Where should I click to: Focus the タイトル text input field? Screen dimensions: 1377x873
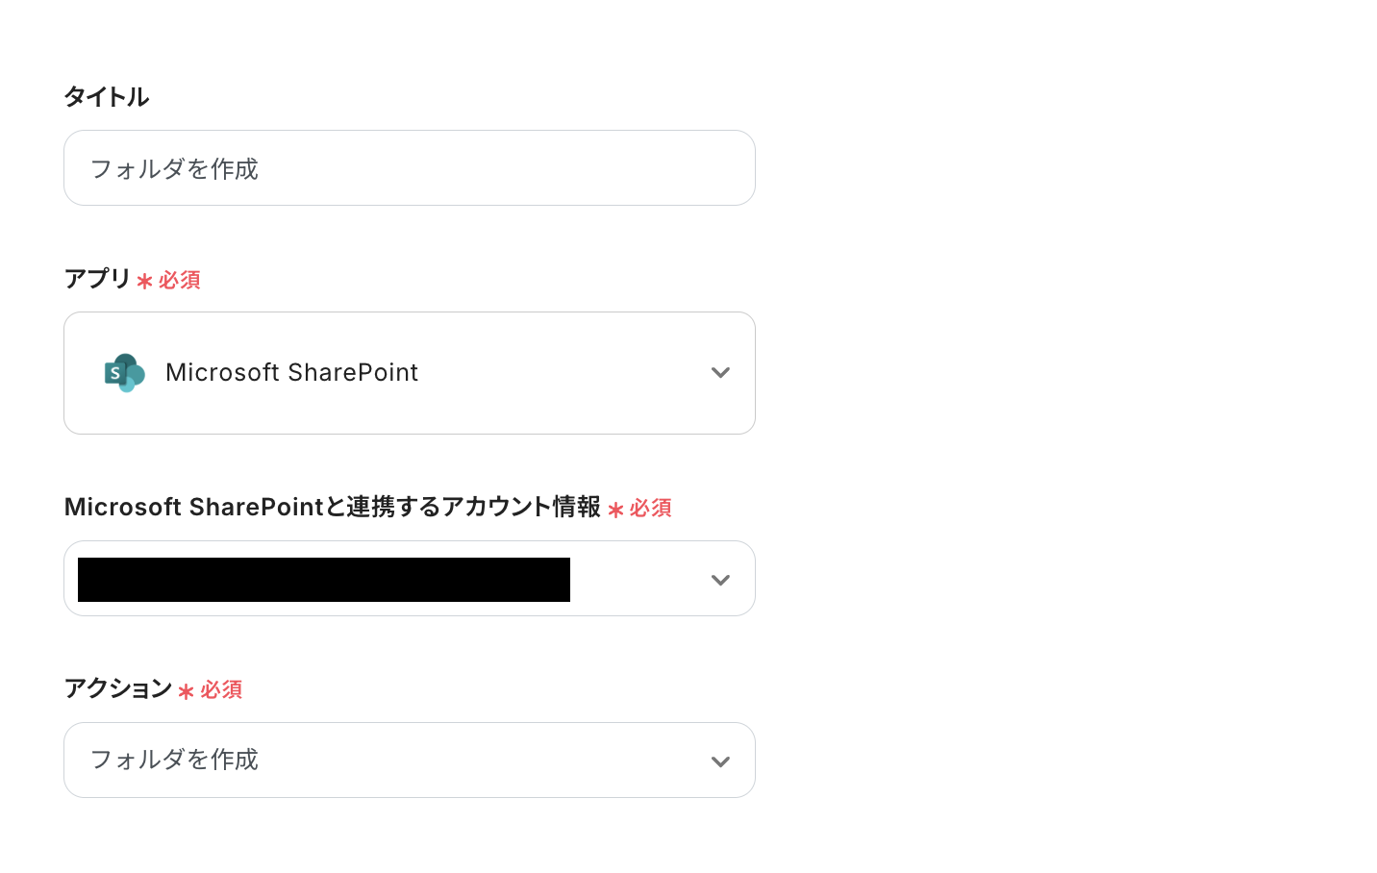click(x=409, y=168)
